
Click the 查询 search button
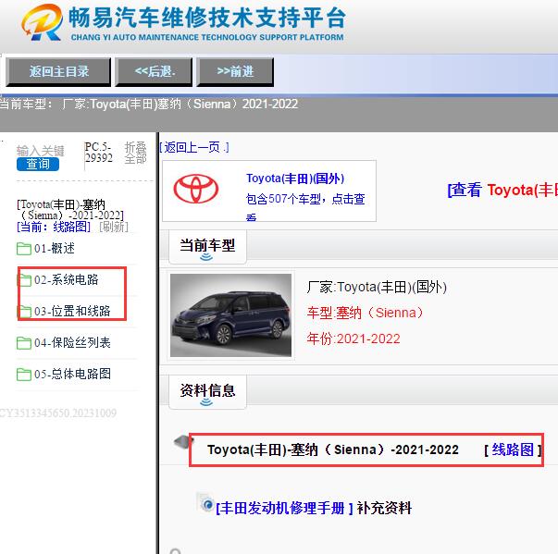pos(38,164)
